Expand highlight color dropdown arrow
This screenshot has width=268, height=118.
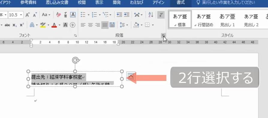click(48, 25)
